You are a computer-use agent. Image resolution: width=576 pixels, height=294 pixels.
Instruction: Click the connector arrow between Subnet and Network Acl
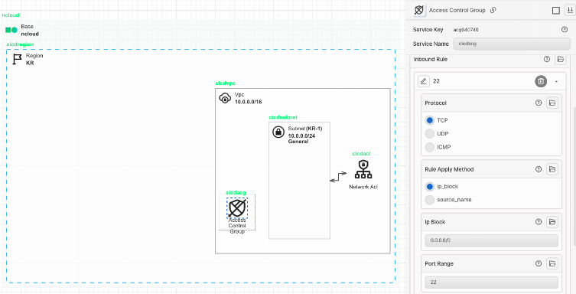click(338, 176)
